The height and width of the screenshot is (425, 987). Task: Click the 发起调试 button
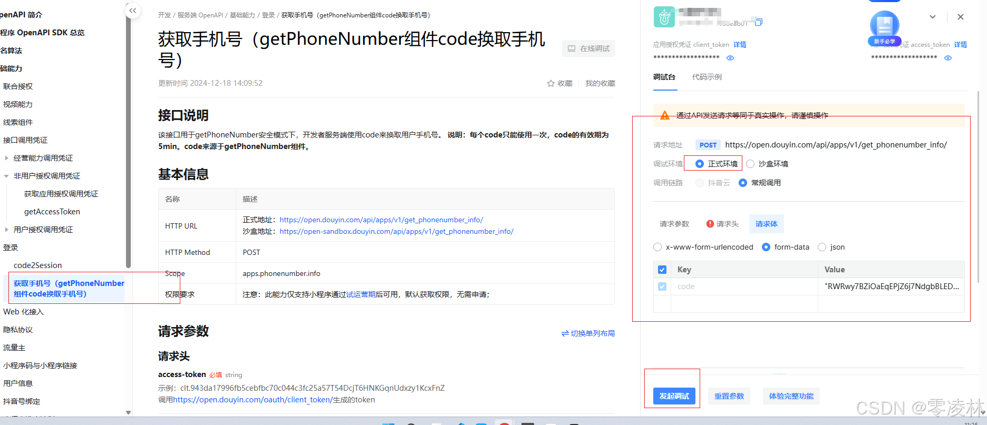[674, 396]
